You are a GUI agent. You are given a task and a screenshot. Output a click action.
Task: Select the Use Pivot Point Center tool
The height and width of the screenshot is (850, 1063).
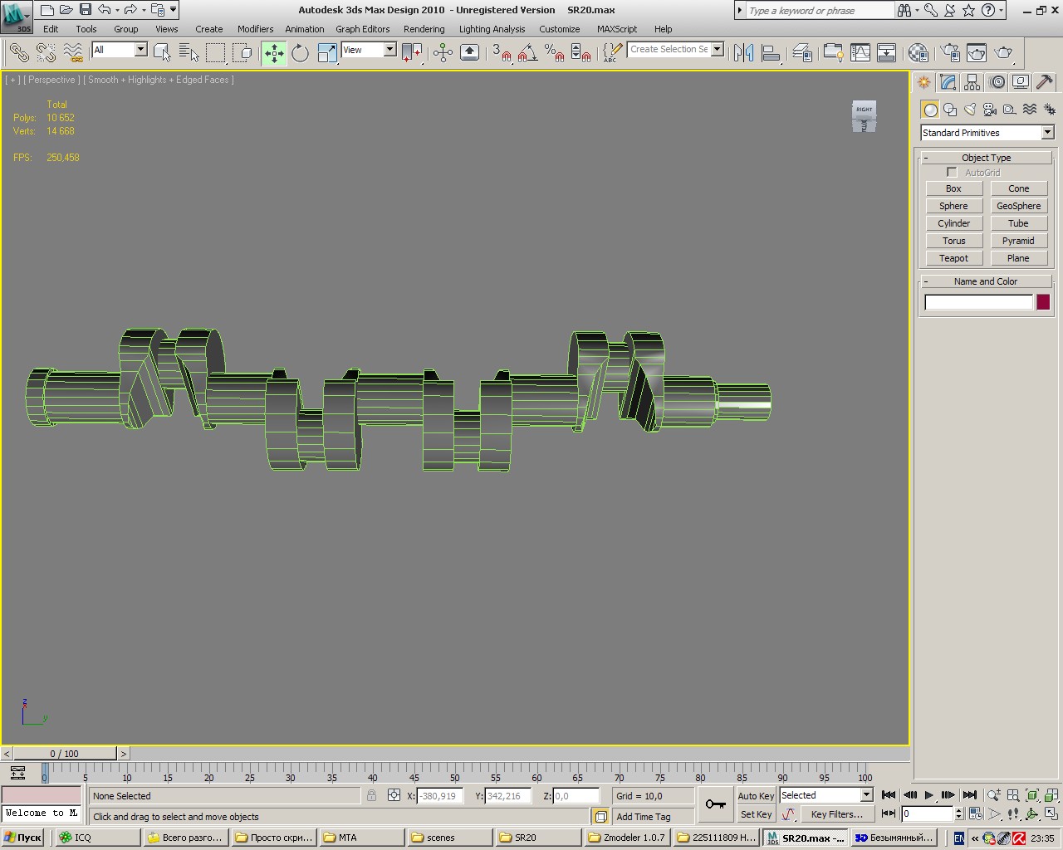412,53
